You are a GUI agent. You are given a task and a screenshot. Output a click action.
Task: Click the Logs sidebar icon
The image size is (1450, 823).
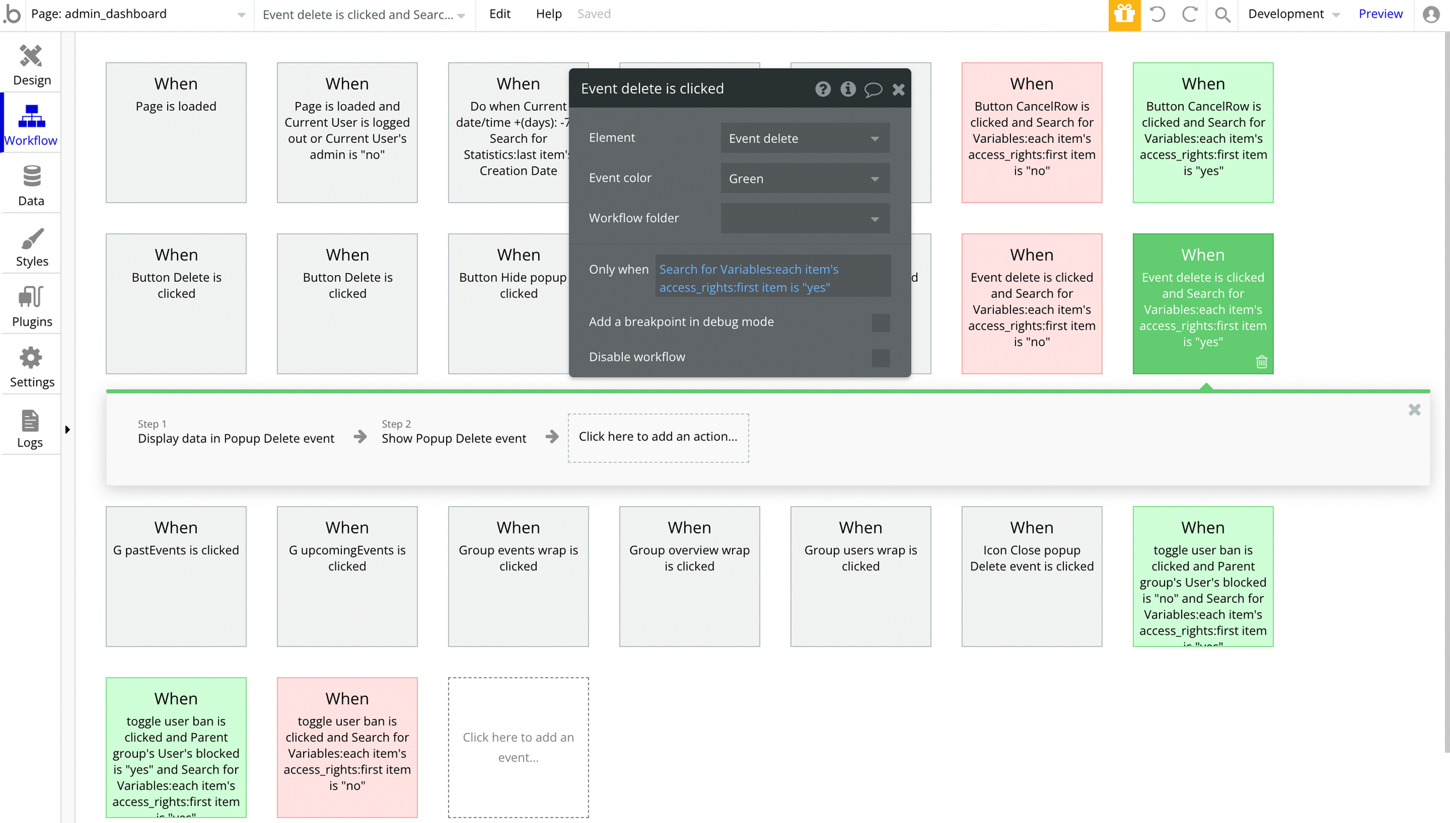(x=30, y=420)
